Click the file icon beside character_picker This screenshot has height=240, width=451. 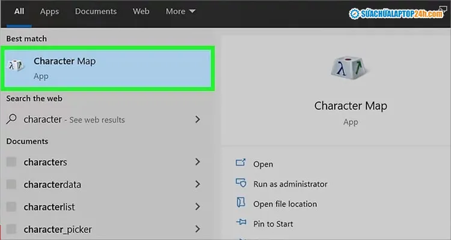11,229
